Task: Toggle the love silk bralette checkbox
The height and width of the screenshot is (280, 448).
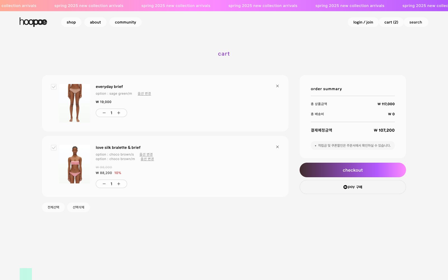Action: pyautogui.click(x=54, y=148)
